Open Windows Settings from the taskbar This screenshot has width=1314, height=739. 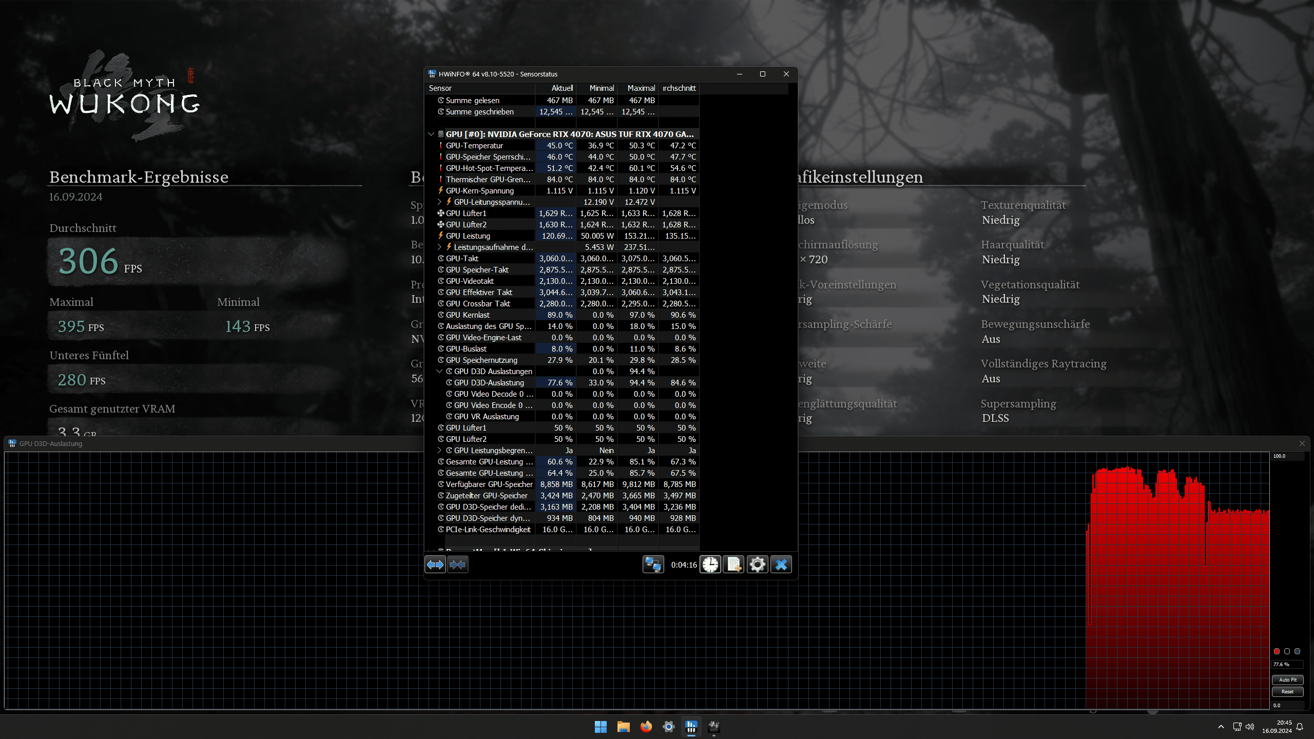coord(668,727)
